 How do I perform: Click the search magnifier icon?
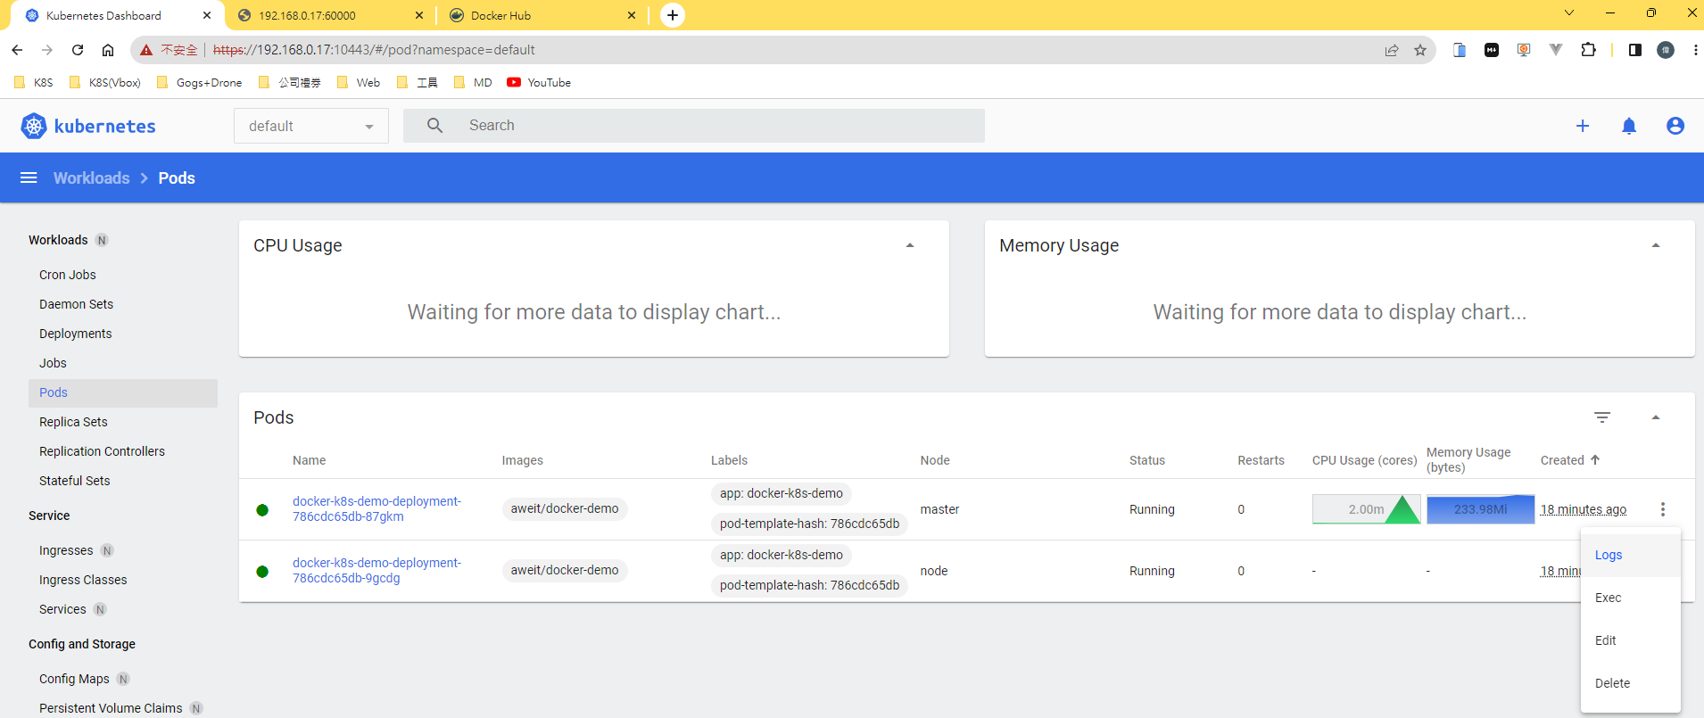(x=434, y=126)
